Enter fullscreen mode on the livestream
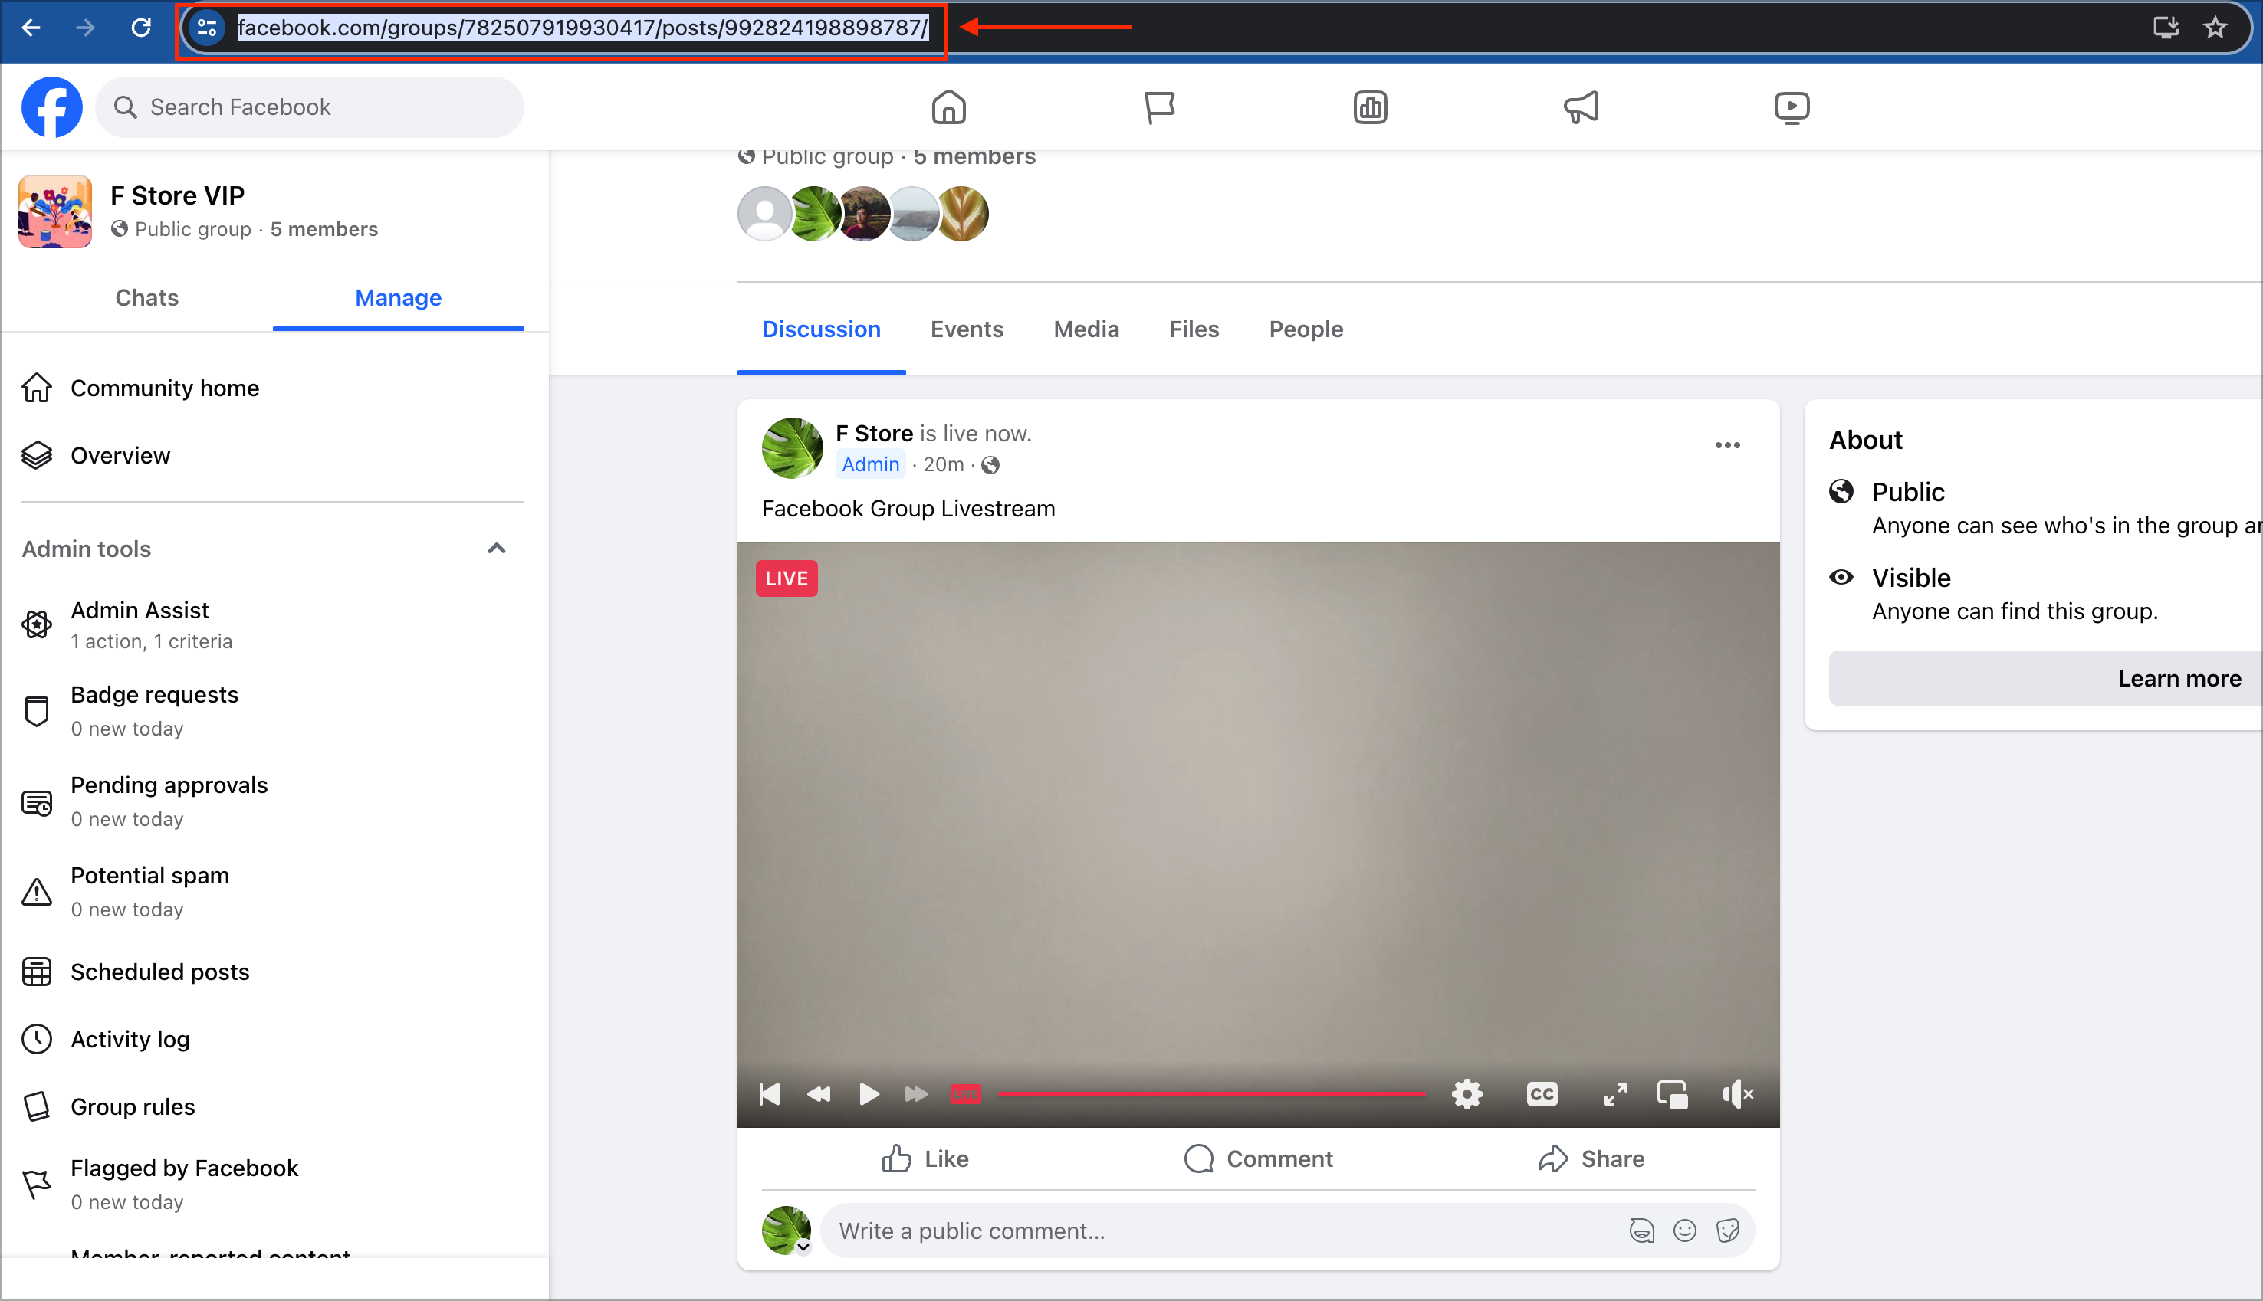The width and height of the screenshot is (2263, 1301). (1614, 1093)
